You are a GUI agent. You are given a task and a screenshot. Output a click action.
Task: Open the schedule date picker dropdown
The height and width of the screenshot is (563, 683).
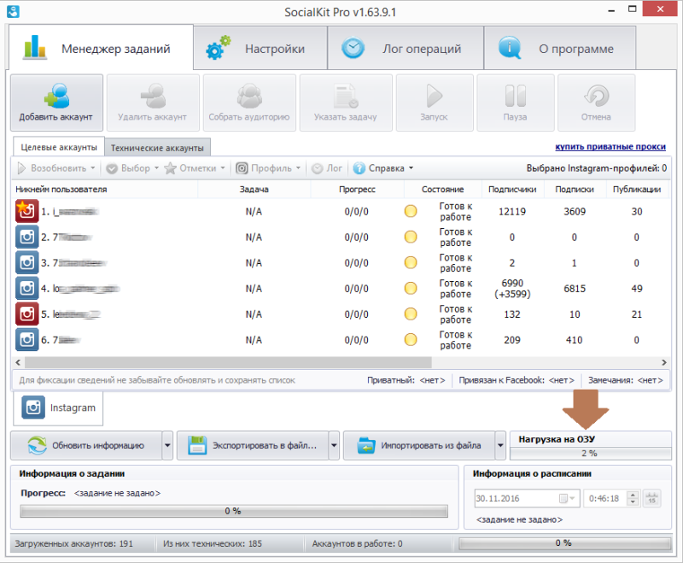pyautogui.click(x=568, y=499)
